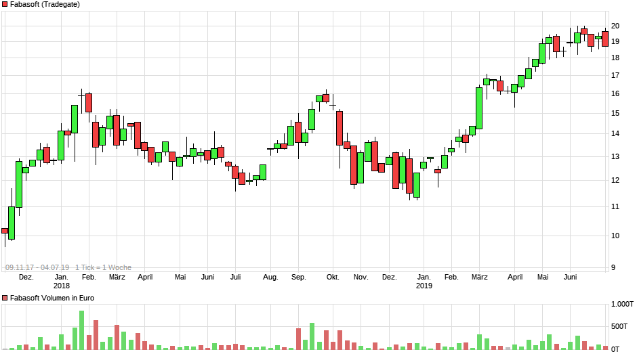This screenshot has height=356, width=637.
Task: Select the "Fabasoft (Tradegate)" chart title
Action: click(45, 5)
